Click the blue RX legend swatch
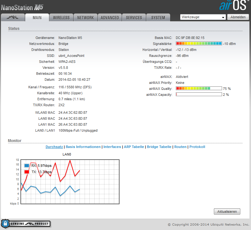 click(27, 166)
